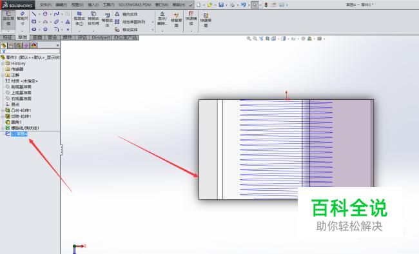The width and height of the screenshot is (419, 254).
Task: Select 螺旋线/涡状线1 in the feature tree
Action: [23, 128]
